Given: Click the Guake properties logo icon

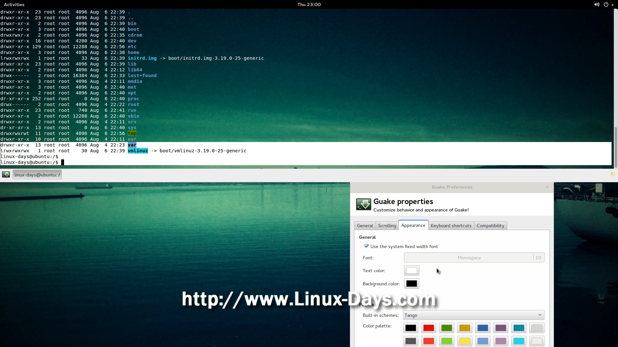Looking at the screenshot, I should [x=363, y=204].
